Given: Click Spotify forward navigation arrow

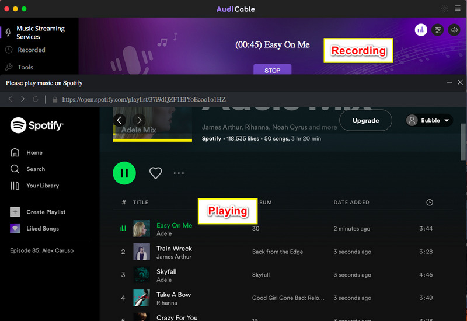Looking at the screenshot, I should [x=139, y=120].
